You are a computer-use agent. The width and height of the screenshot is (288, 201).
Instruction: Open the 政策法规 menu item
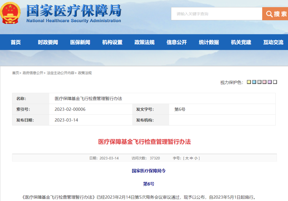[x=145, y=42]
